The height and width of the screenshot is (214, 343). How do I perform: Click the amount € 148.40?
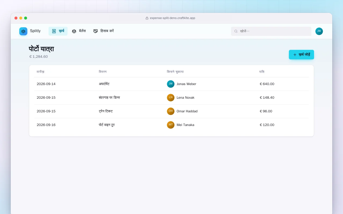pyautogui.click(x=267, y=98)
